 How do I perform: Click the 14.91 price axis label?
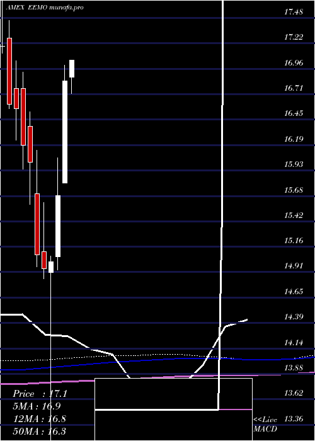[294, 266]
